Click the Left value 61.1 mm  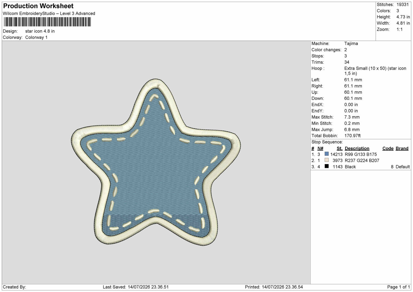tap(353, 80)
